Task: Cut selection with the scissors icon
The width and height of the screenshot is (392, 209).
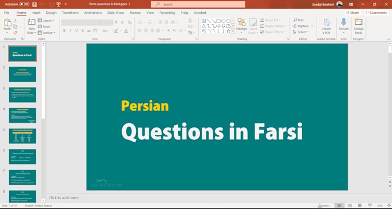Action: click(x=15, y=21)
